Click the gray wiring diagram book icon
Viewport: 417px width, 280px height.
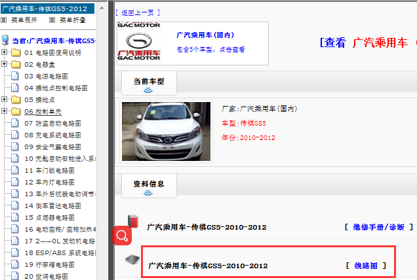[x=132, y=259]
